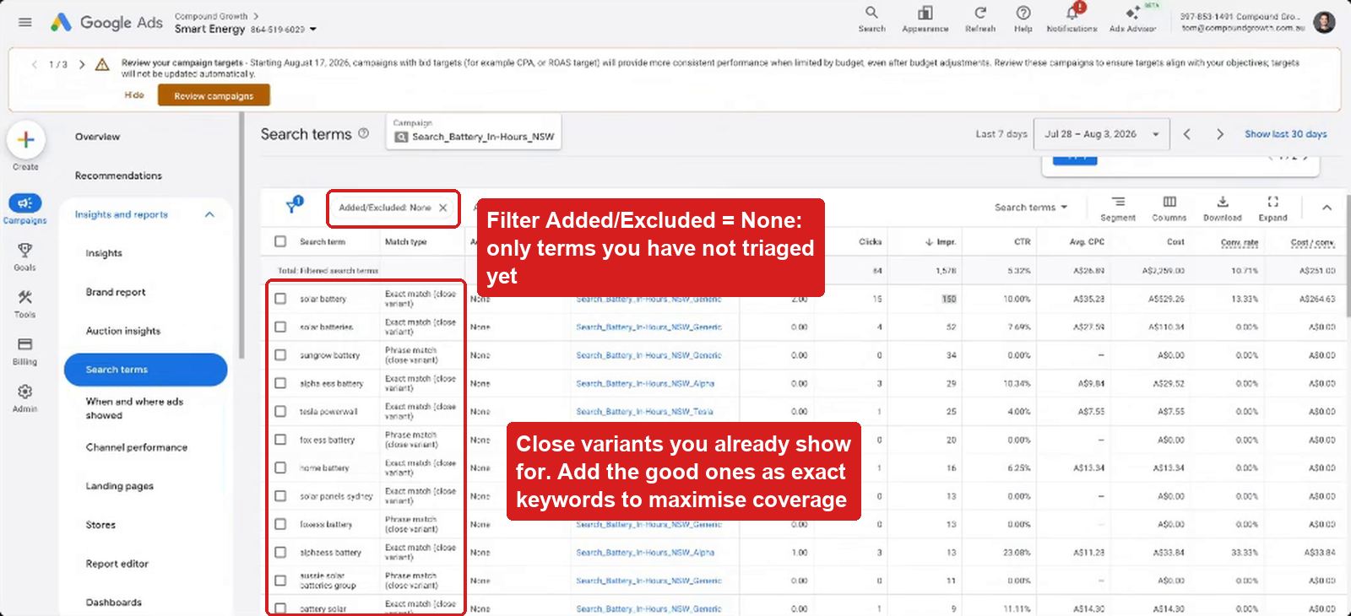Click the account profile avatar
Image resolution: width=1351 pixels, height=616 pixels.
(1324, 23)
